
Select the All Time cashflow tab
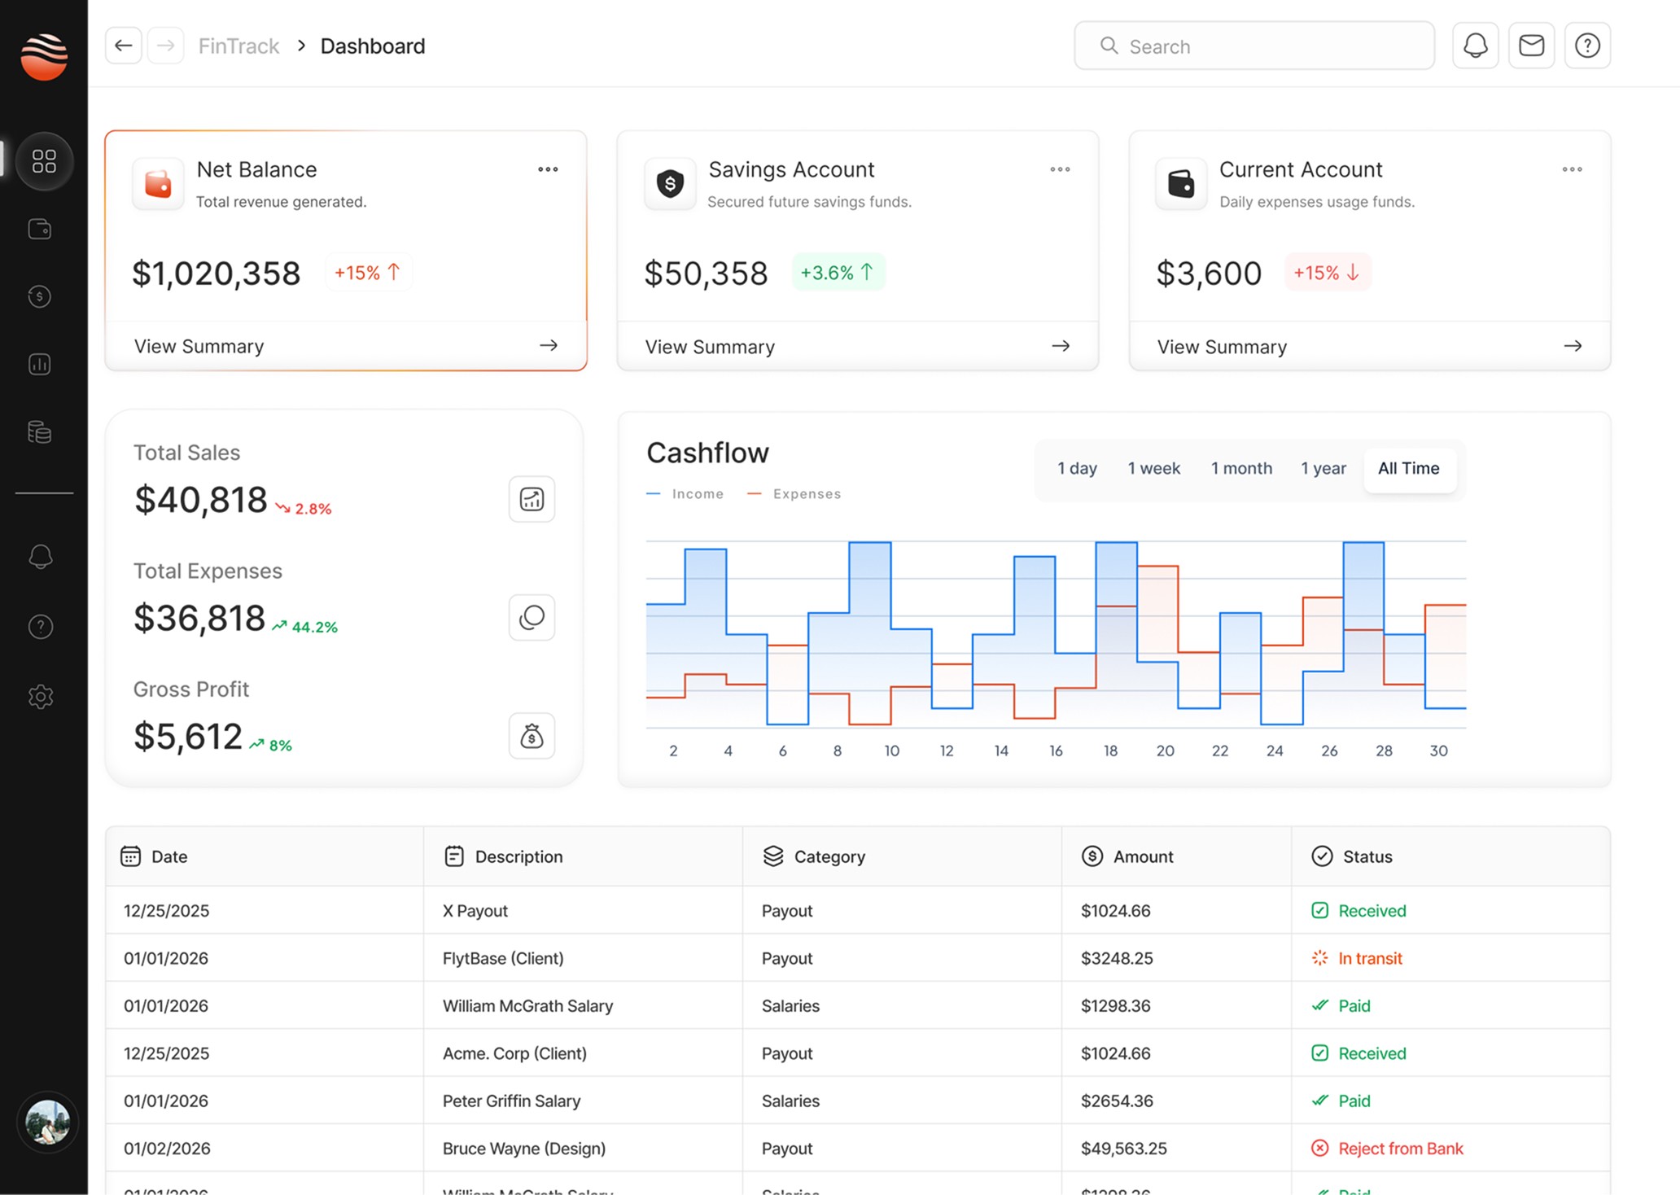(x=1408, y=468)
